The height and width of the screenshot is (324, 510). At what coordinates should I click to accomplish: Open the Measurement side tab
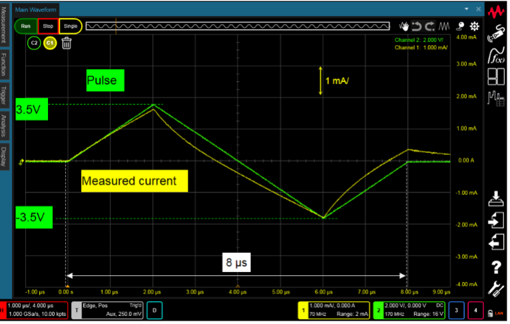4,26
